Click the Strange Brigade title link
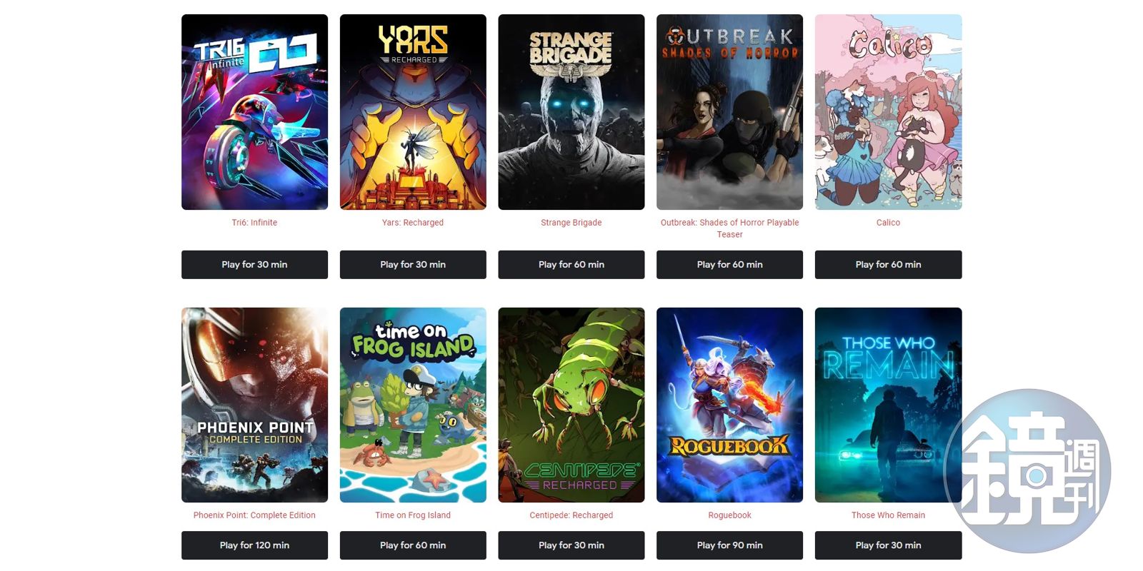The height and width of the screenshot is (571, 1143). [571, 223]
